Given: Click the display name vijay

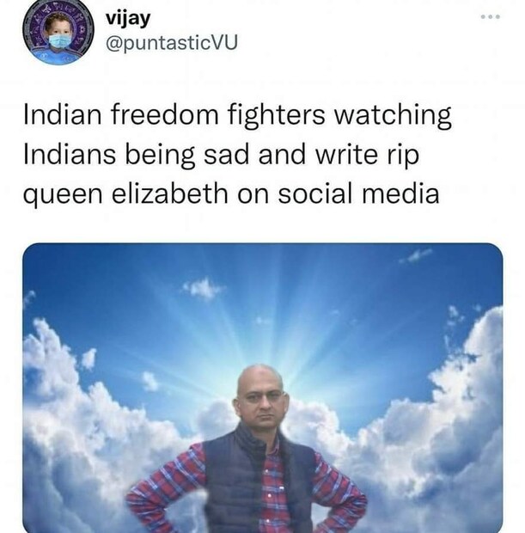Looking at the screenshot, I should (128, 19).
